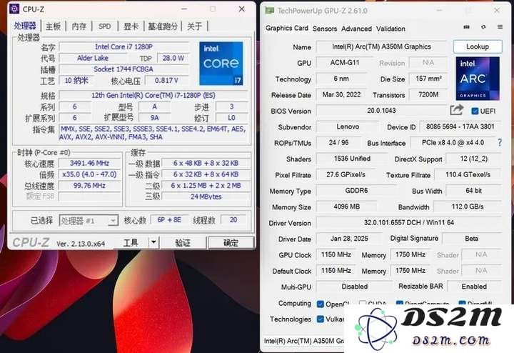The image size is (514, 353).
Task: Switch to the 基准跑分 tab
Action: click(163, 26)
